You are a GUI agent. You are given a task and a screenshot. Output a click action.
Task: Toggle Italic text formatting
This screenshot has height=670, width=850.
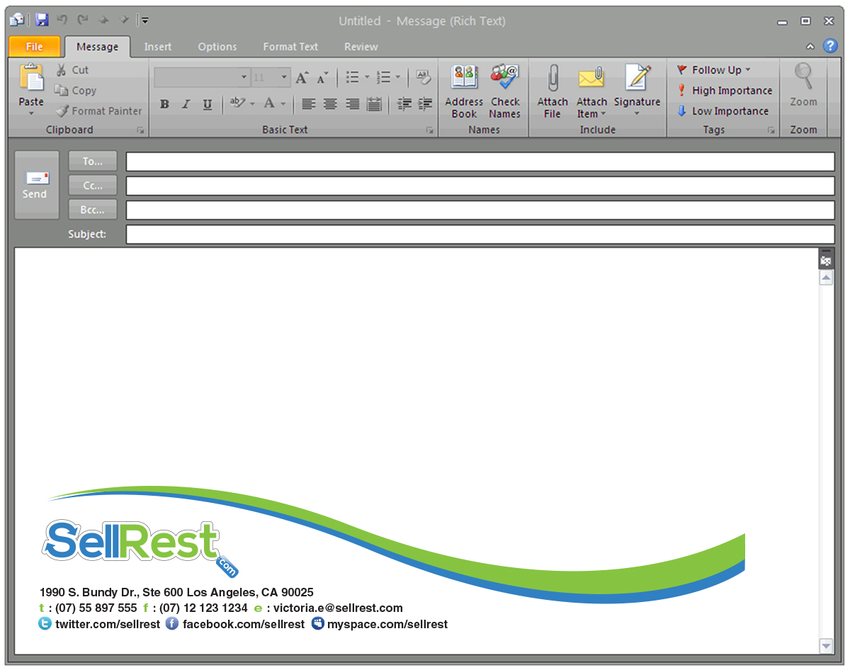point(186,104)
